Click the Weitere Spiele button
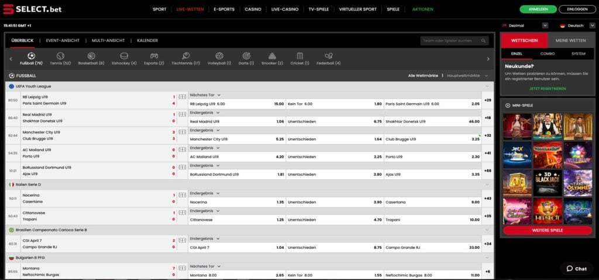The image size is (599, 280). coord(548,231)
